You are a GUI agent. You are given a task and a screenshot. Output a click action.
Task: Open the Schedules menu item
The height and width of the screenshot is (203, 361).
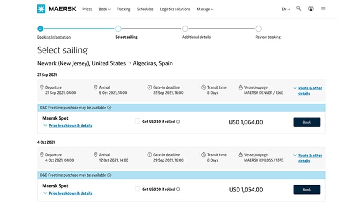point(145,9)
